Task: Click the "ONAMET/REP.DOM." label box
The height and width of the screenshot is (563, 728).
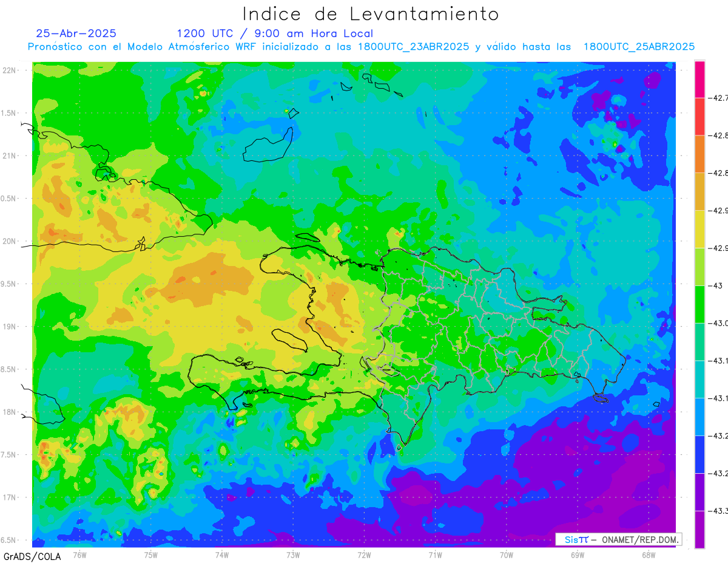Action: pos(619,539)
